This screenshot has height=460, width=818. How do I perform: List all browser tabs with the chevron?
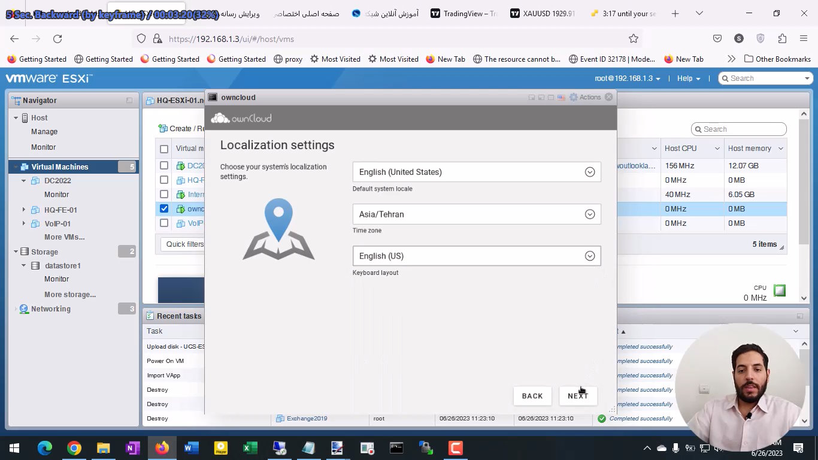[699, 13]
